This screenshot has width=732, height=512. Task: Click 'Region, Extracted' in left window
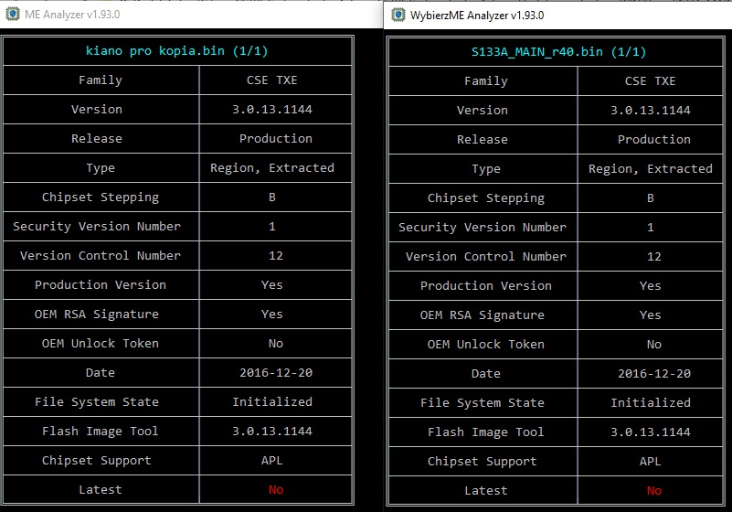tap(272, 168)
